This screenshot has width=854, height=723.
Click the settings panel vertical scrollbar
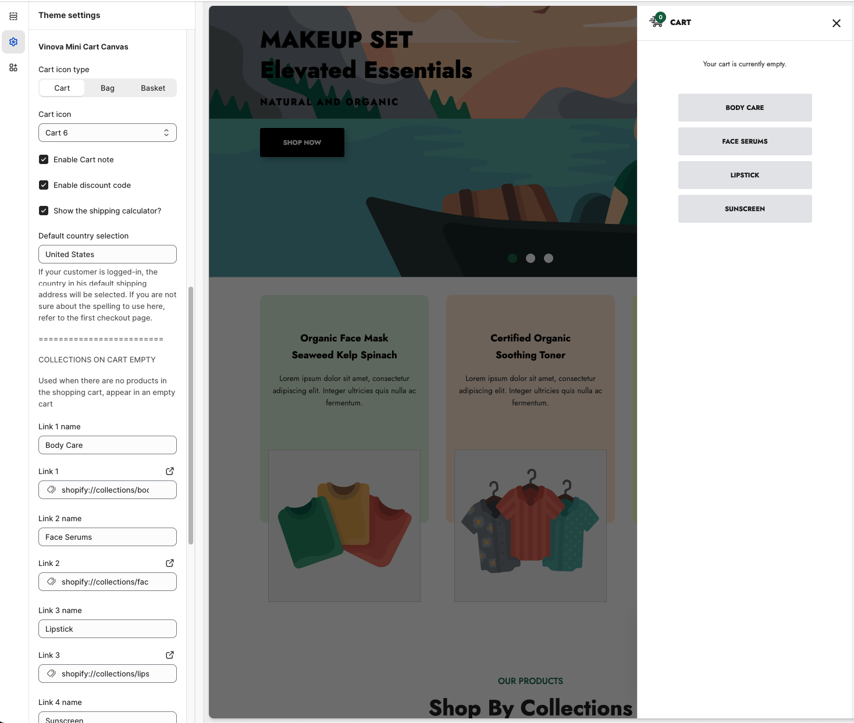click(x=191, y=415)
